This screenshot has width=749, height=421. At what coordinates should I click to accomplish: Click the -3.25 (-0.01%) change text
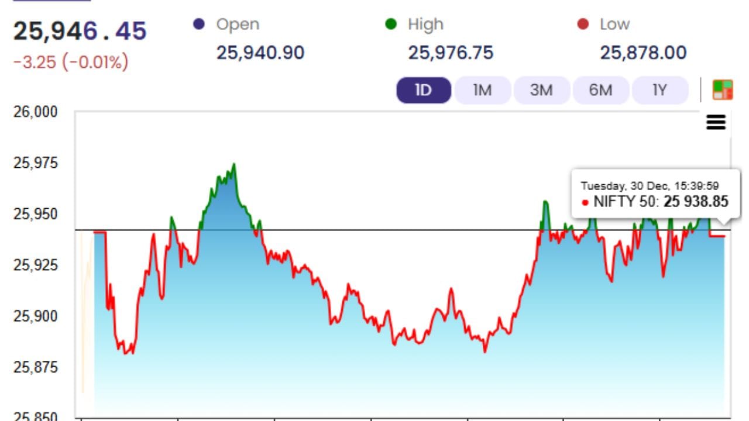click(71, 62)
